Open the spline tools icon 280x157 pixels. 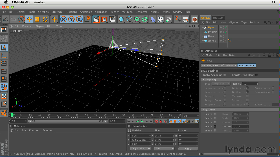point(129,19)
